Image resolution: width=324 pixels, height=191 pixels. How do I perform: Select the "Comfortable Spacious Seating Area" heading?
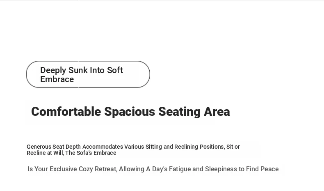(130, 112)
